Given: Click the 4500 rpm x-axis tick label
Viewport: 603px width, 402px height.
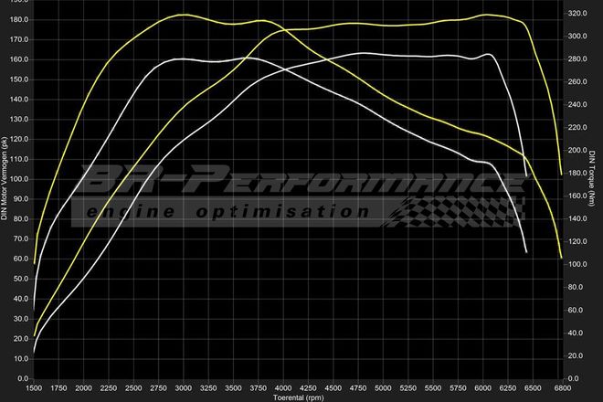Looking at the screenshot, I should (333, 387).
